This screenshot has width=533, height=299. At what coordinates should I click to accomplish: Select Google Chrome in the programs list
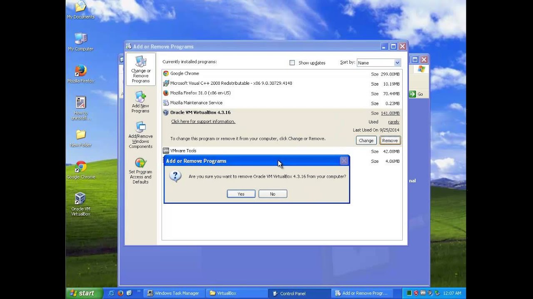point(282,74)
